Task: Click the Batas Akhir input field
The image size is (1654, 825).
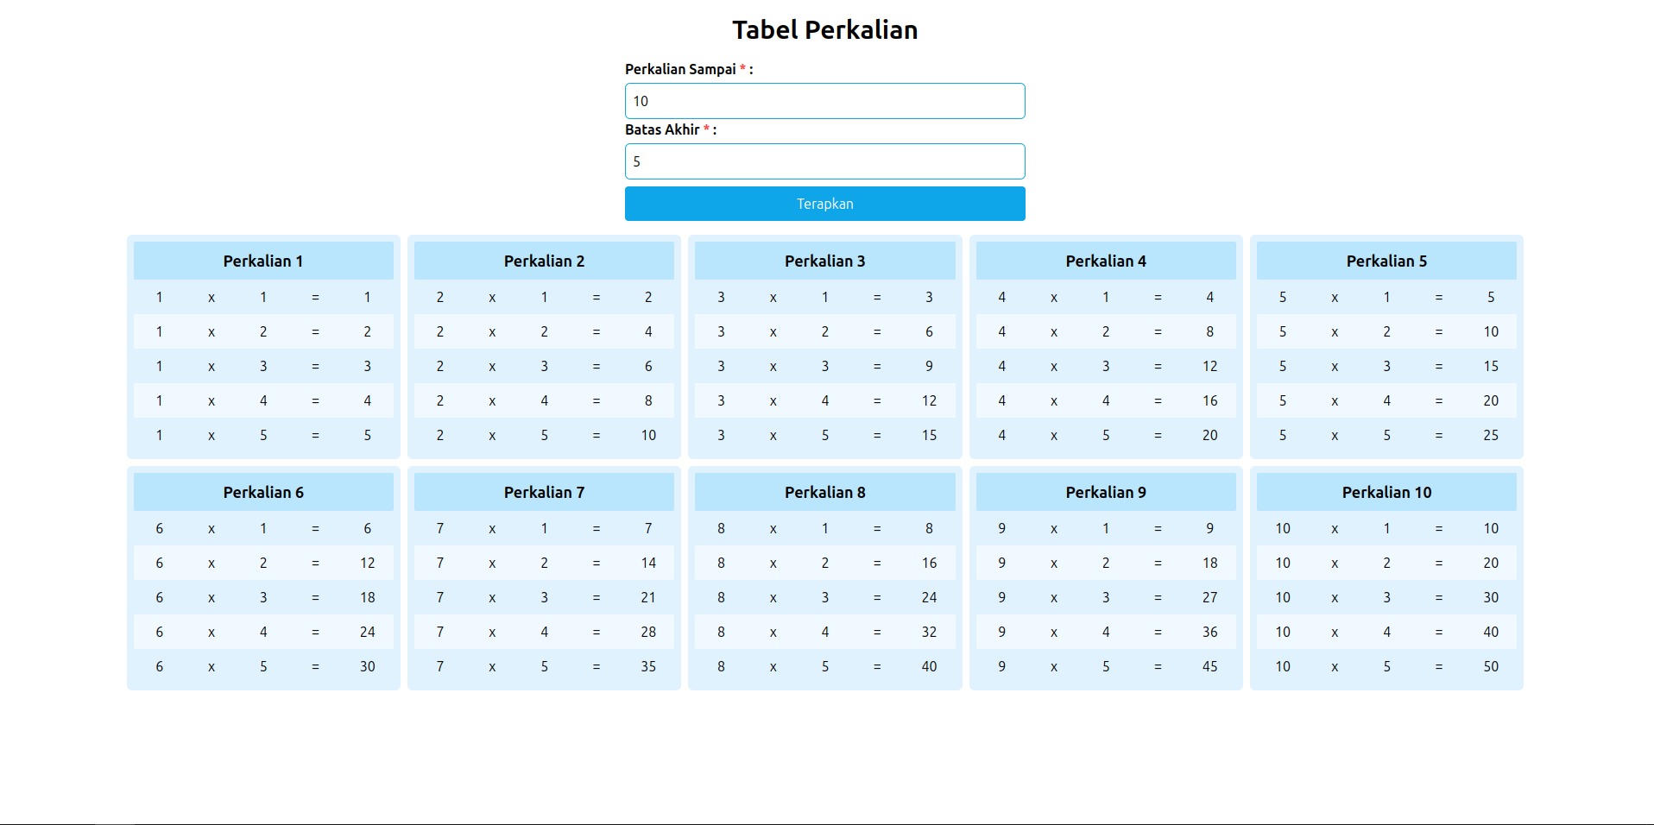Action: point(824,161)
